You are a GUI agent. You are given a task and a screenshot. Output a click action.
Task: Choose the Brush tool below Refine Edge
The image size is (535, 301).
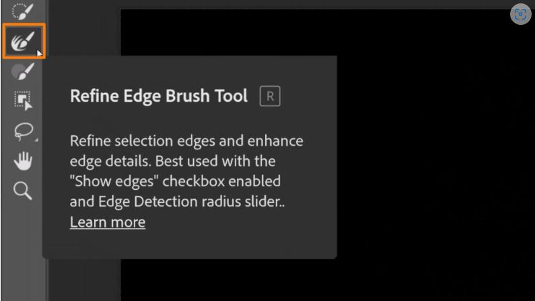pyautogui.click(x=23, y=71)
